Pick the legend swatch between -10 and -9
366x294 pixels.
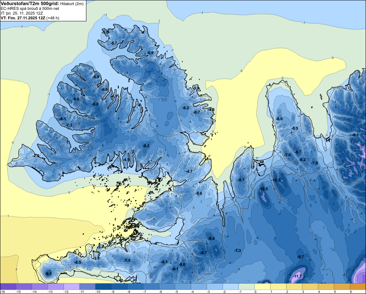click(104, 286)
